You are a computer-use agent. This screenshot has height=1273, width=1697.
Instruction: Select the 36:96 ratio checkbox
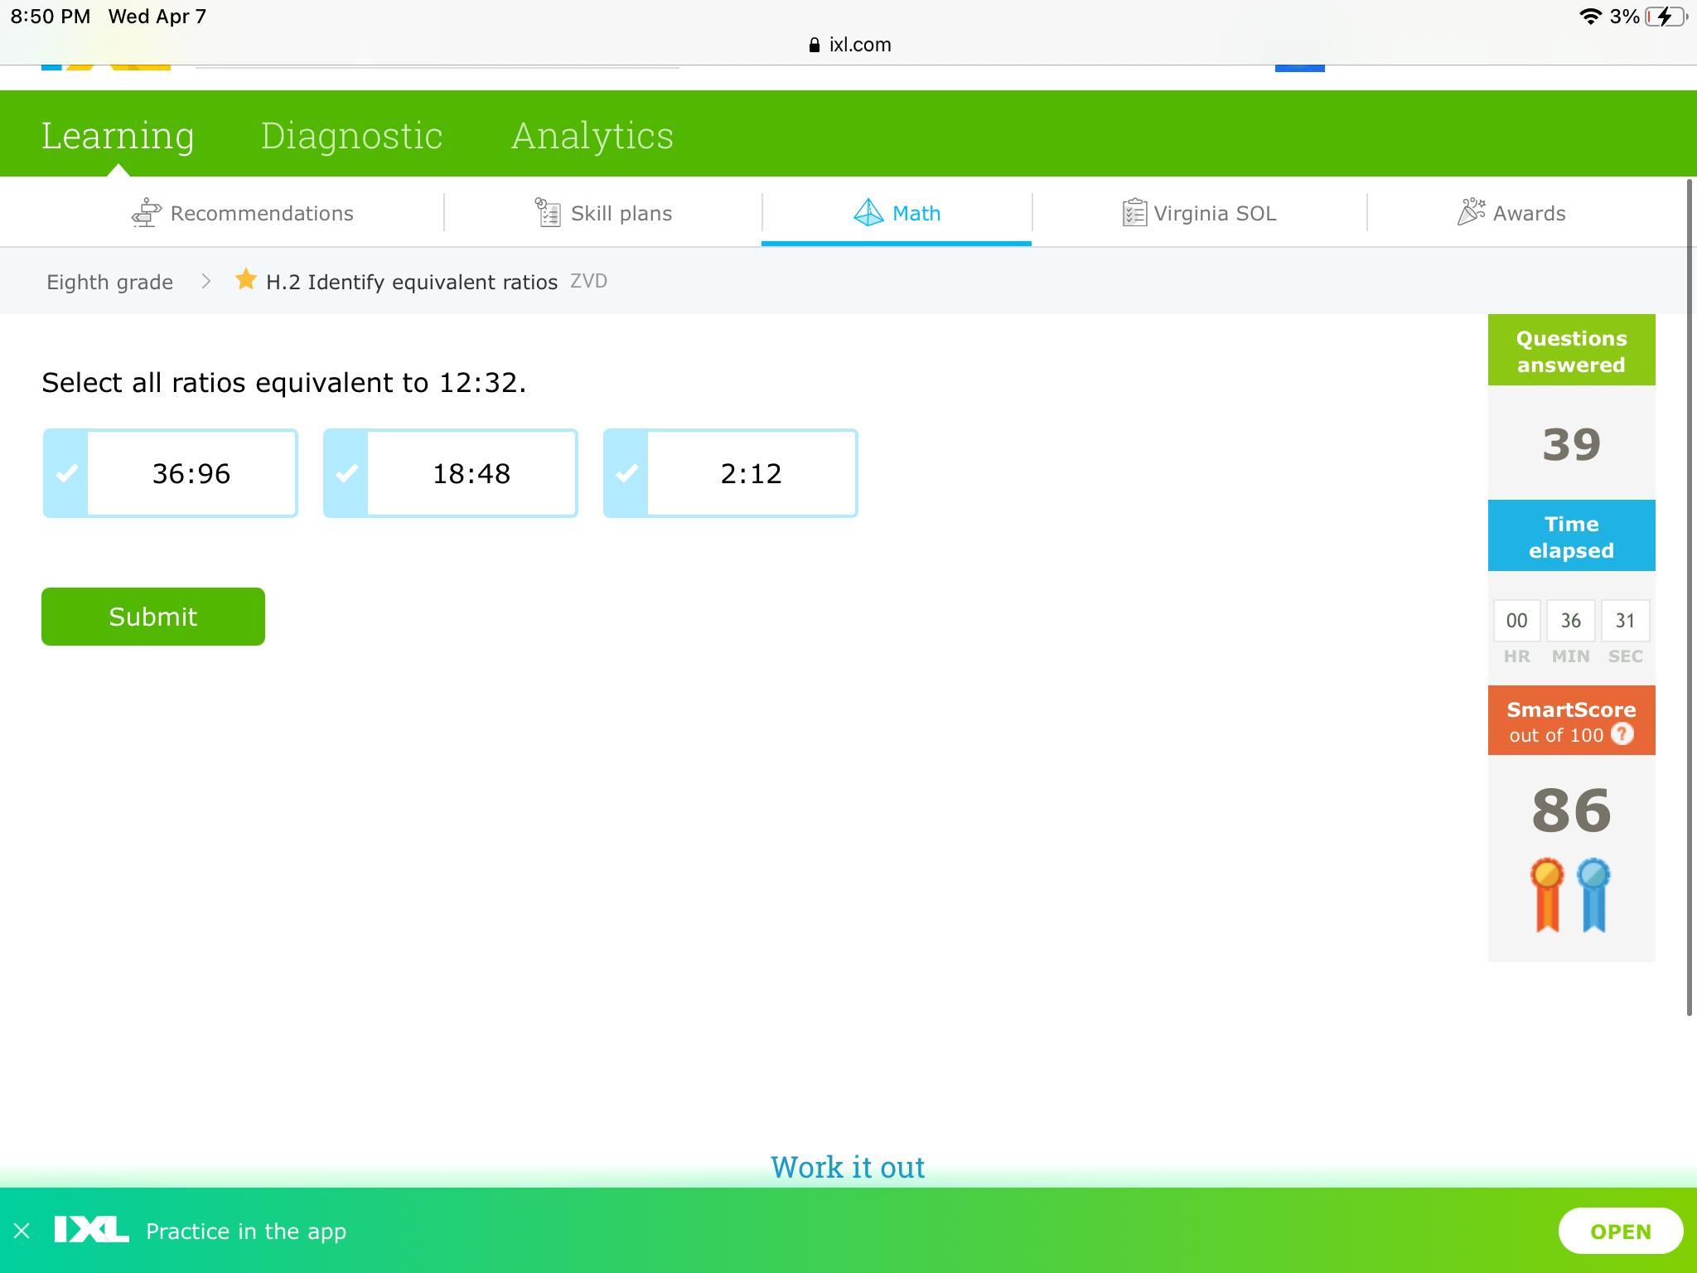click(x=67, y=473)
